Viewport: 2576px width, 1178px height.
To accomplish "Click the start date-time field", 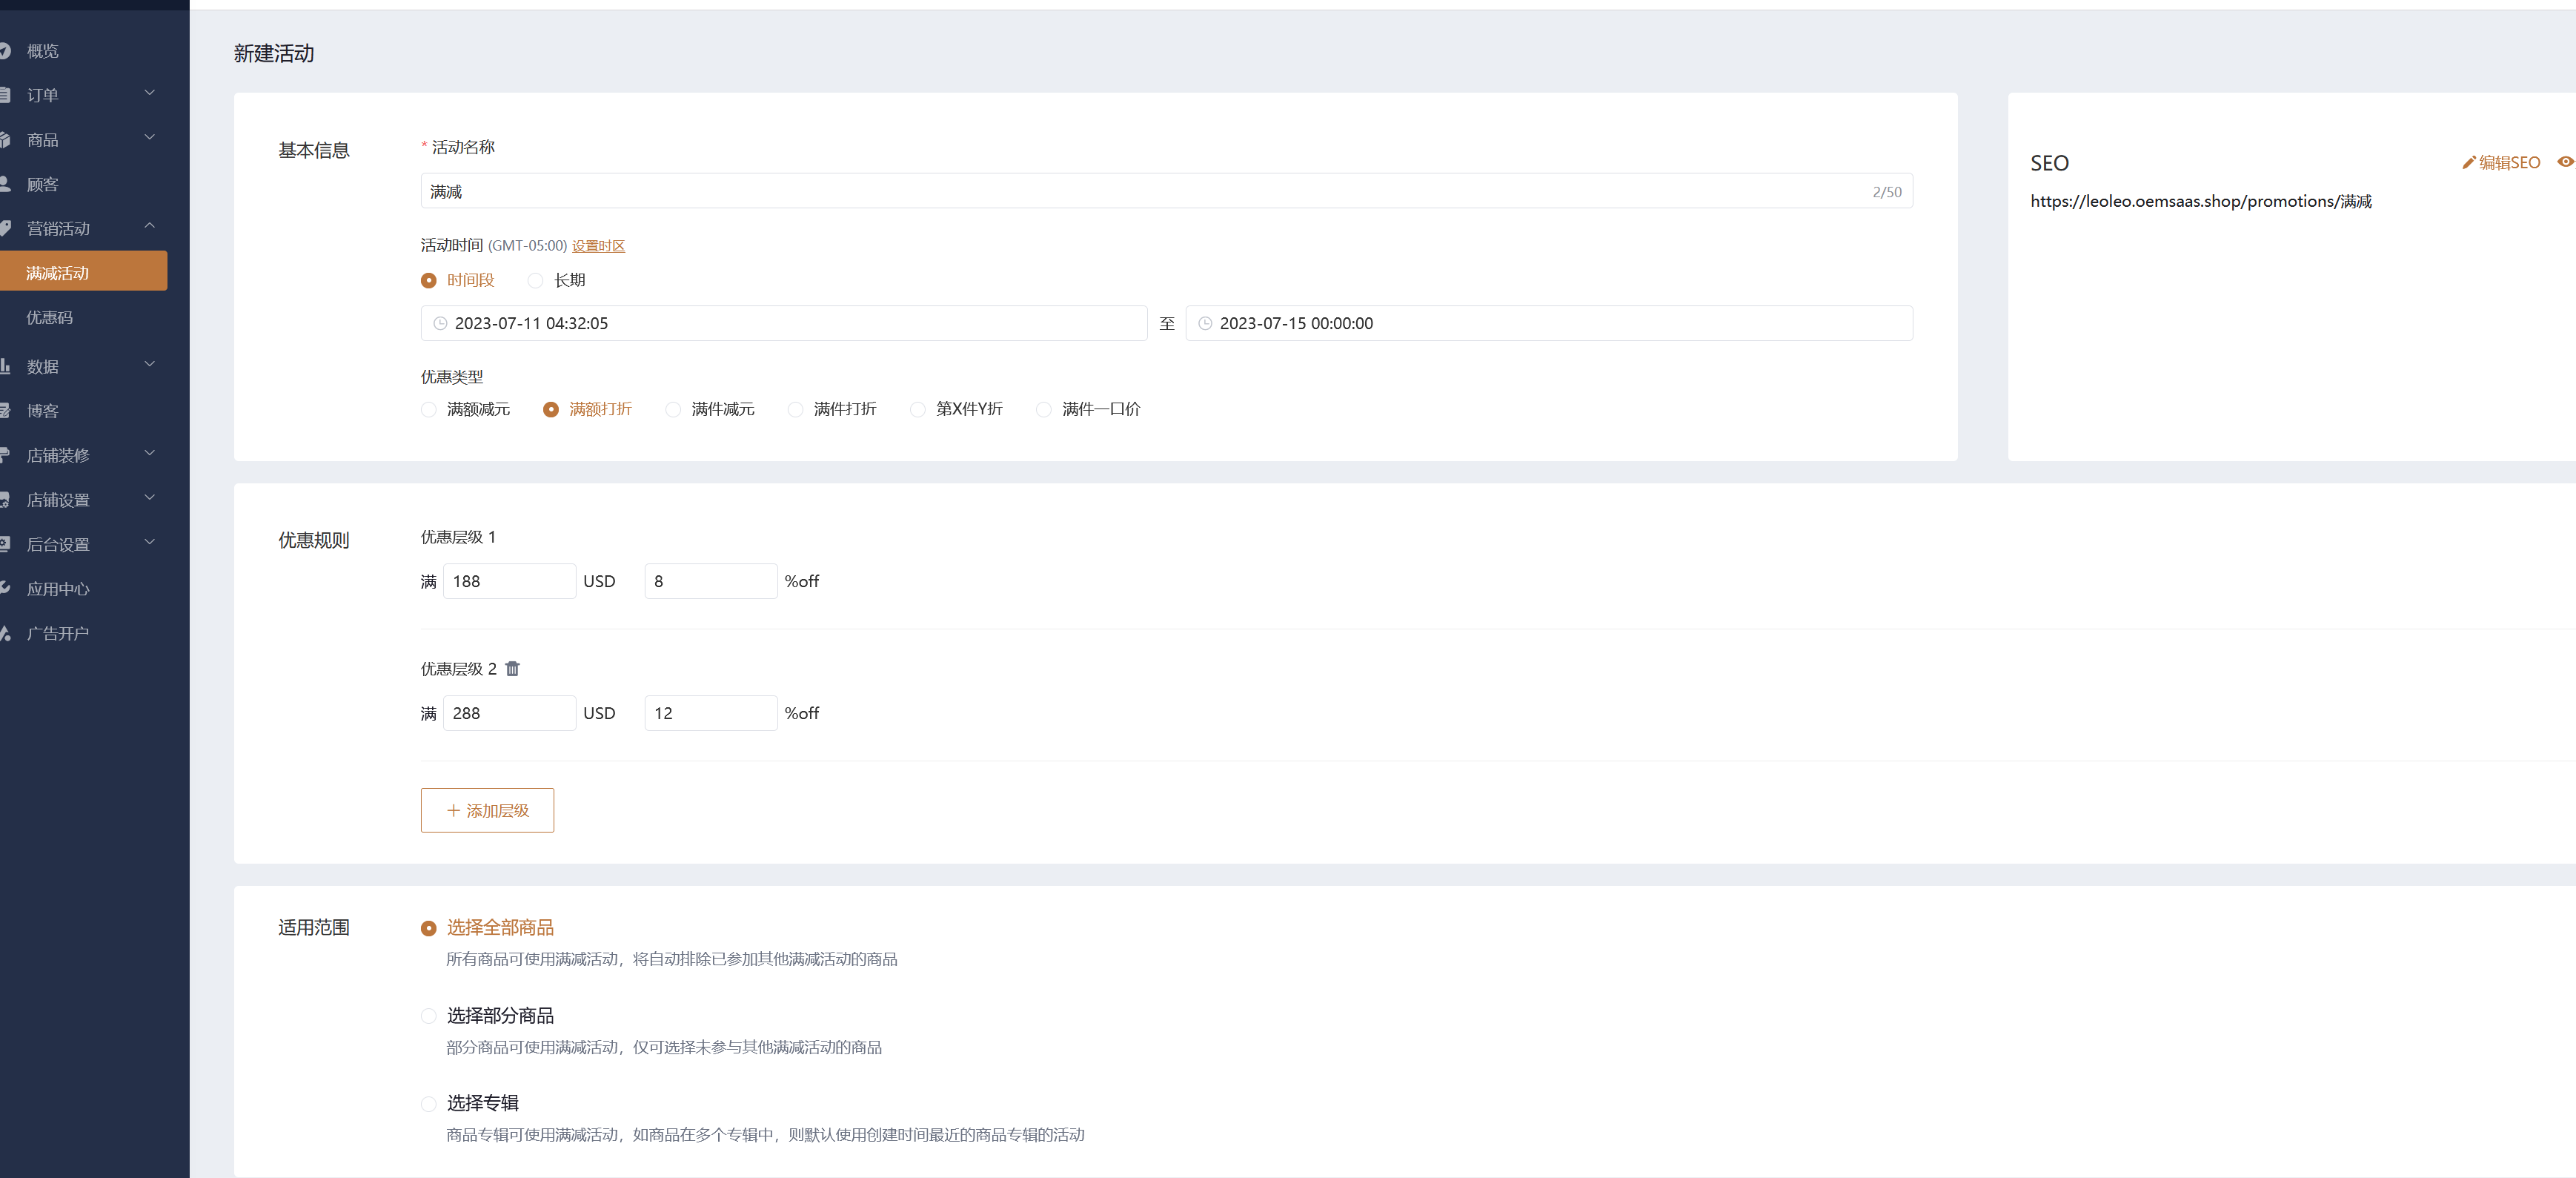I will tap(783, 323).
